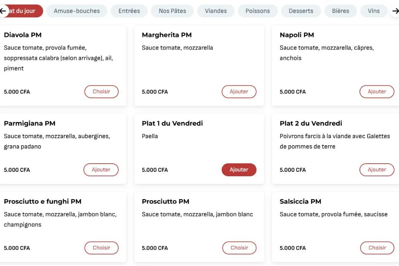Click Choisir on Prosciutto PM
The width and height of the screenshot is (399, 266).
(239, 248)
